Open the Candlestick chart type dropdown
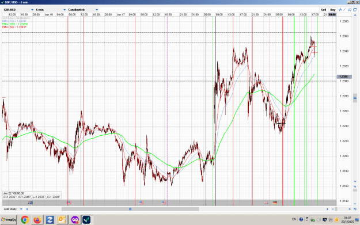This screenshot has width=360, height=225. click(83, 10)
